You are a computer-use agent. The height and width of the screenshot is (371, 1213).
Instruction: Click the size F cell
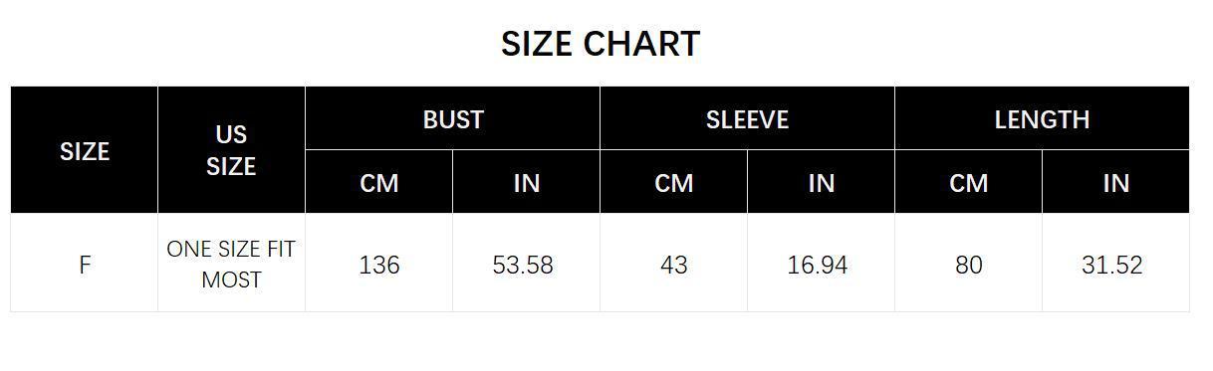[x=85, y=264]
